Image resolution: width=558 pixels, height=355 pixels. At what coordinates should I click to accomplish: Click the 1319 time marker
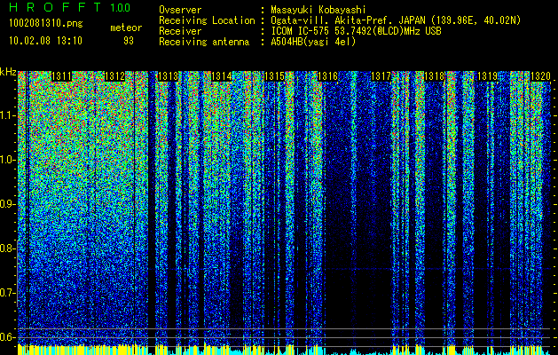click(487, 76)
